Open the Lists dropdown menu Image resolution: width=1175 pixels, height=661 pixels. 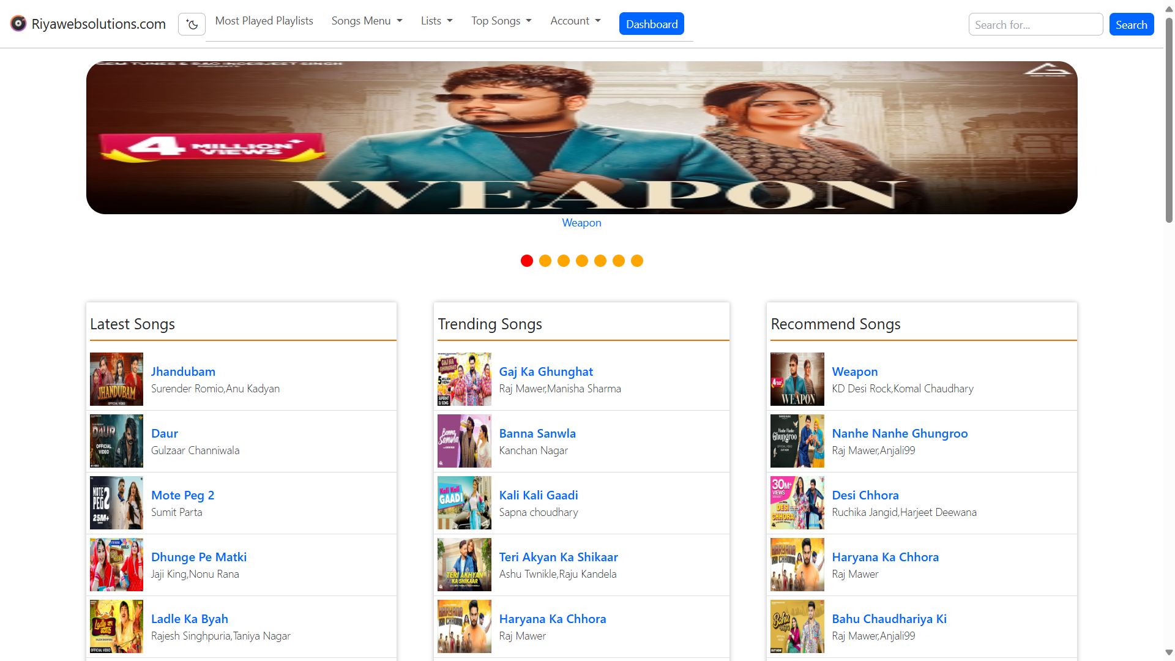[x=436, y=21]
